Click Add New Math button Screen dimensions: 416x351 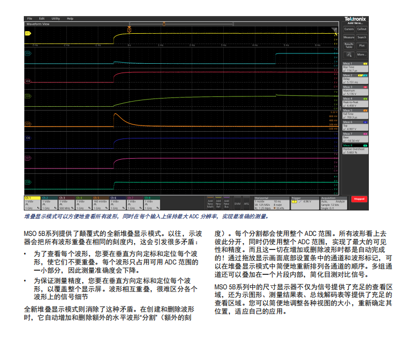210,203
